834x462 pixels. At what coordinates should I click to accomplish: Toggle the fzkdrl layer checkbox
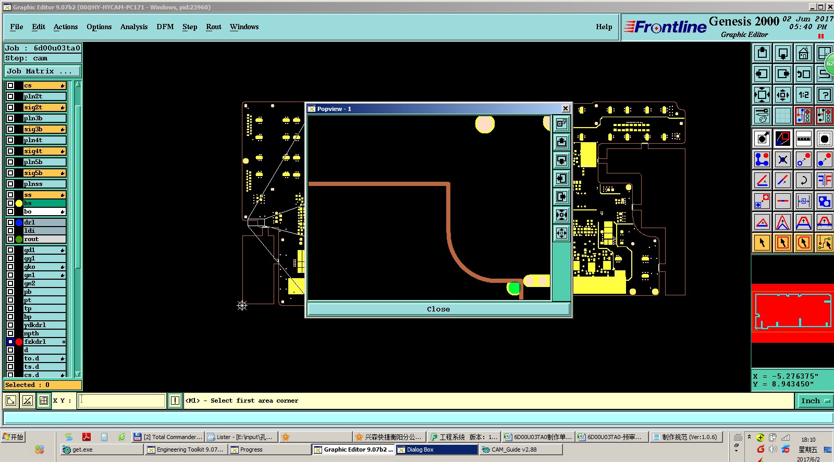(x=10, y=342)
